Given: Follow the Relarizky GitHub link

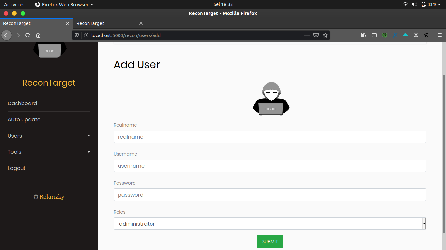Looking at the screenshot, I should coord(52,197).
